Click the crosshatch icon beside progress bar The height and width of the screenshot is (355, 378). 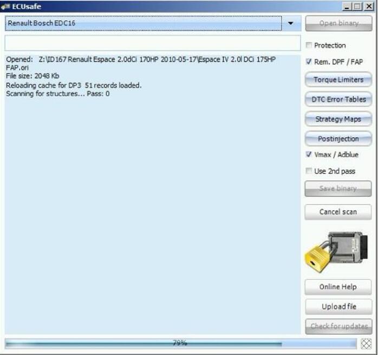(x=366, y=344)
